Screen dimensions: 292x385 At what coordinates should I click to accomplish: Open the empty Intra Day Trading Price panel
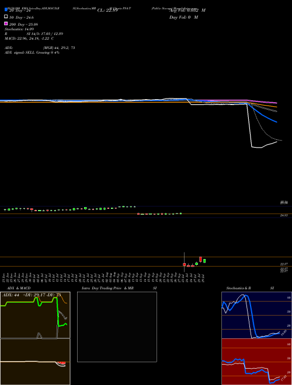coord(117,327)
